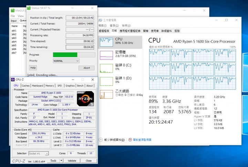
Task: Select the Queue tab in MeGUI
Action: pos(23,21)
